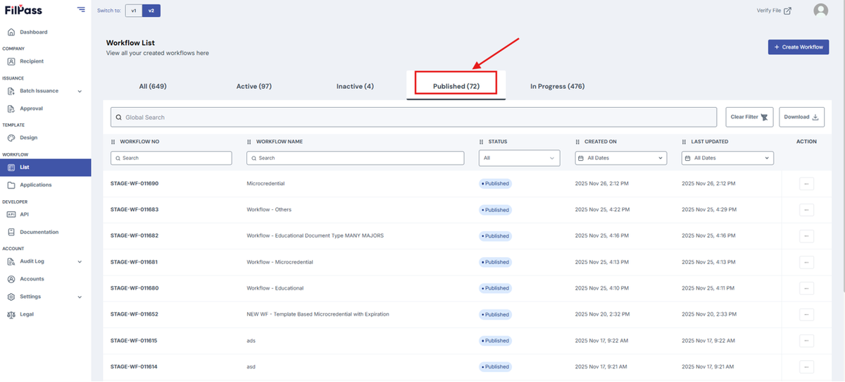Viewport: 845px width, 382px height.
Task: Click the download arrow icon
Action: [x=815, y=117]
